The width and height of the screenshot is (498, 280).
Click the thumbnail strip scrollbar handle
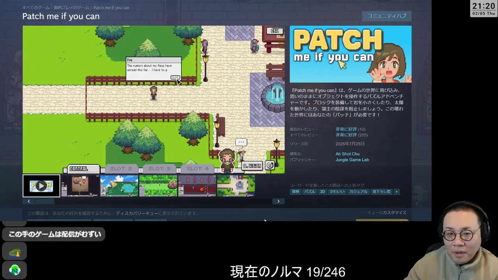point(45,201)
